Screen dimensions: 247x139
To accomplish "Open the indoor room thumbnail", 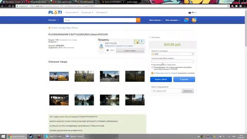I will (x=59, y=100).
